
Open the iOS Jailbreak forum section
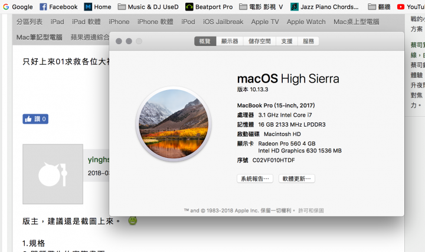[x=223, y=22]
